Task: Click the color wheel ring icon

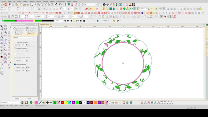Action: click(124, 103)
